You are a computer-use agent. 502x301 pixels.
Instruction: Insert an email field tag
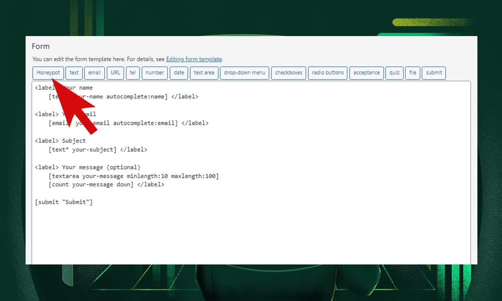tap(94, 73)
